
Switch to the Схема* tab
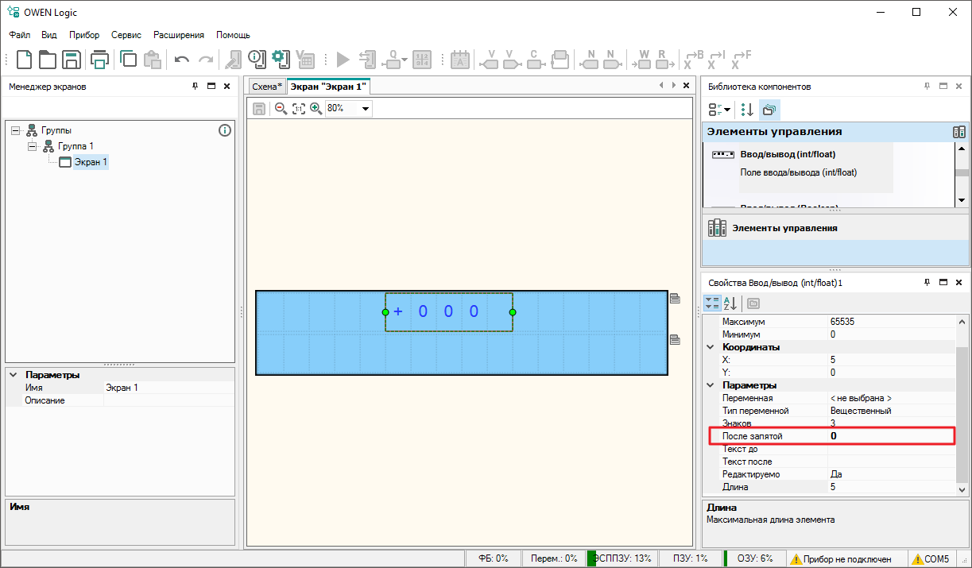267,87
